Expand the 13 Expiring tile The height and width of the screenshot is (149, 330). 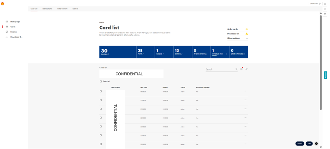(183, 52)
